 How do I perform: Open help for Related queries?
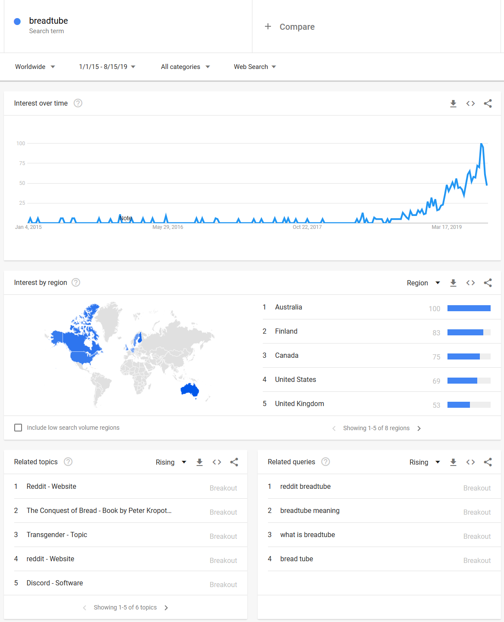326,462
